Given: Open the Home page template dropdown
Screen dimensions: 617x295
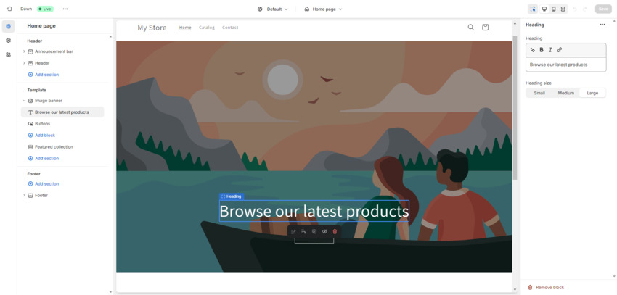Looking at the screenshot, I should (323, 9).
